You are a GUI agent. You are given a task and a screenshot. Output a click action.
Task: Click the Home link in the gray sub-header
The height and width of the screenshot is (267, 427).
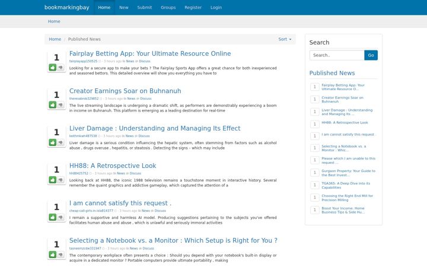point(54,21)
